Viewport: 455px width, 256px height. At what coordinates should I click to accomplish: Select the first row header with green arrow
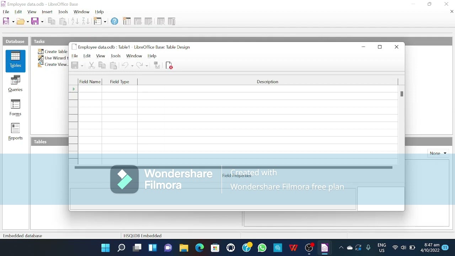73,89
